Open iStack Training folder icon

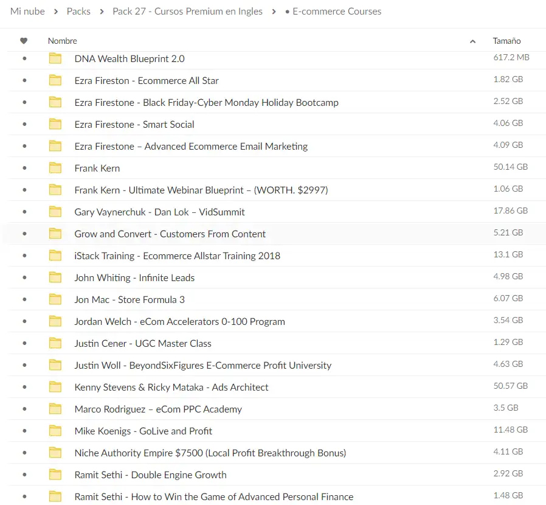point(55,256)
